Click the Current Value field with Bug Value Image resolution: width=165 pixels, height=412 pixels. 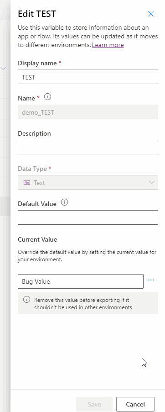click(81, 281)
